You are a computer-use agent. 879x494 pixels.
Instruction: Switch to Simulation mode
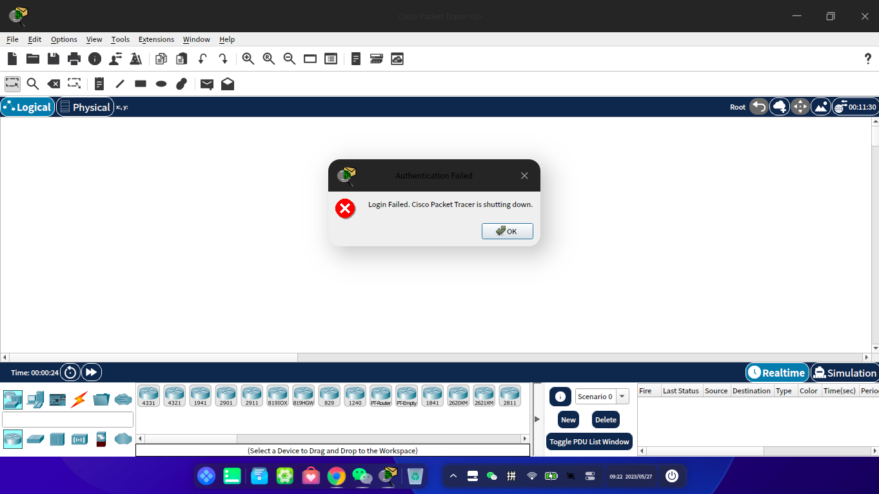(844, 373)
